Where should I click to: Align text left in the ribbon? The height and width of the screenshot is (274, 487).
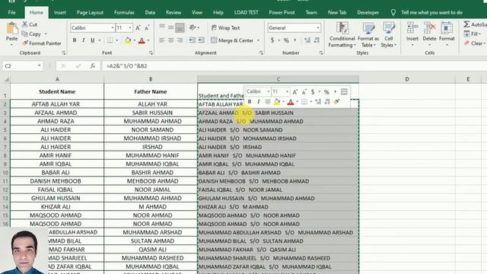pos(162,40)
